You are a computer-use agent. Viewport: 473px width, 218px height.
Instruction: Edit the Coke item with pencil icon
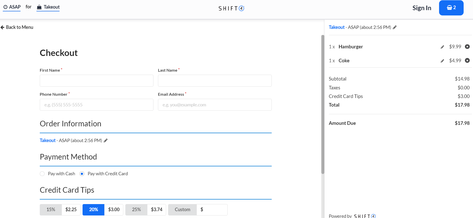click(442, 61)
